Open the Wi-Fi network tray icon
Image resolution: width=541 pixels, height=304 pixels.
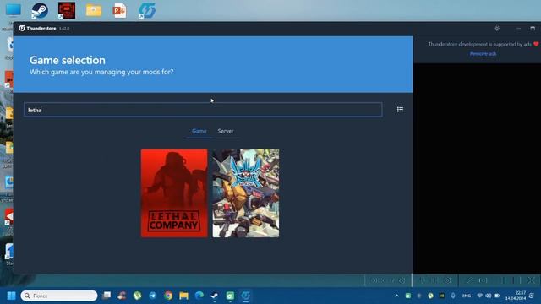click(x=479, y=296)
